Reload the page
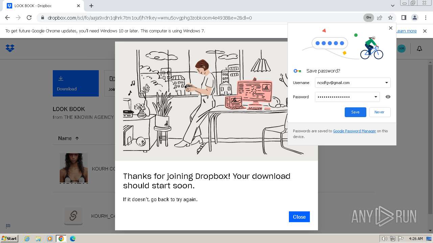This screenshot has width=433, height=243. tap(29, 18)
